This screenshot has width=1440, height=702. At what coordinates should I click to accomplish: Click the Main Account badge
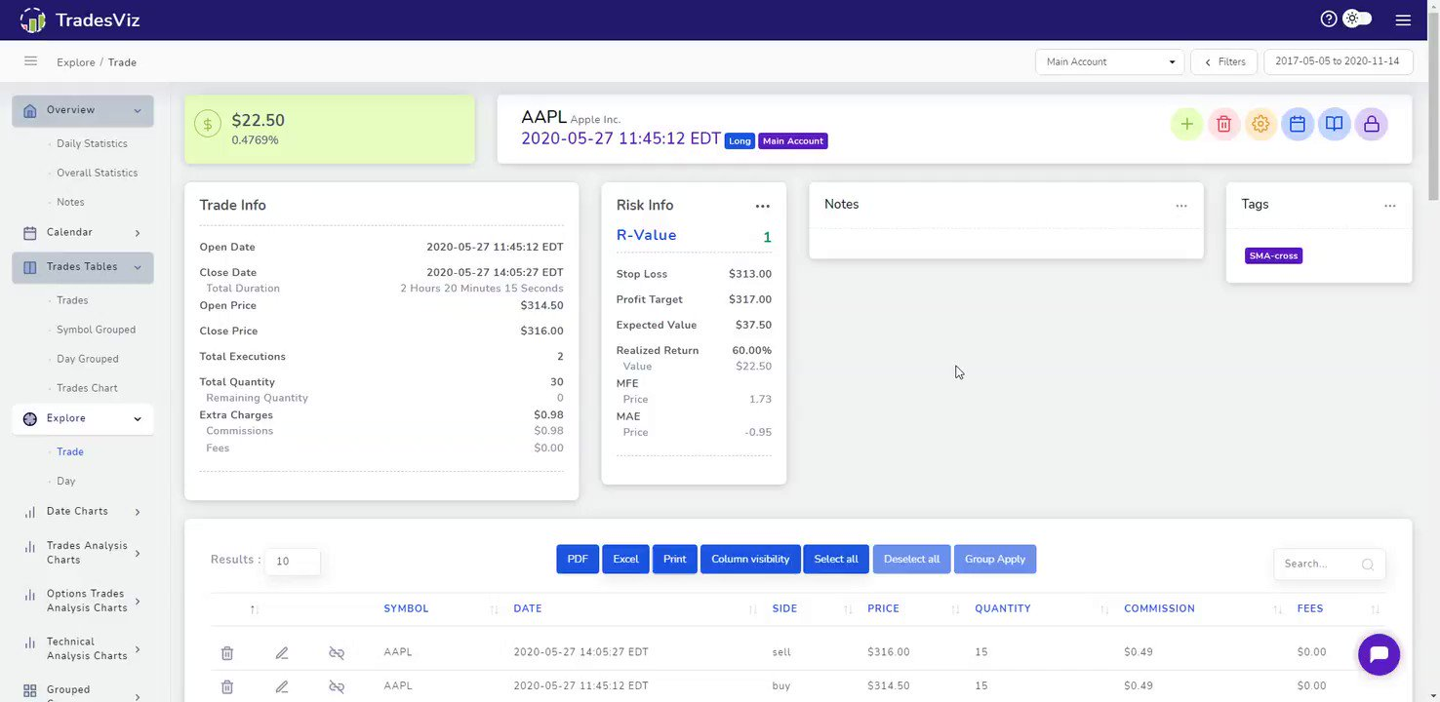click(x=793, y=141)
